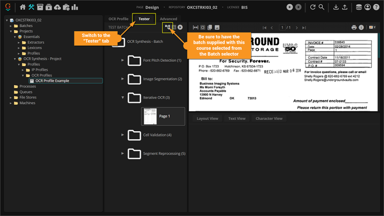Open the Jobs briefcase clock icon
The image size is (384, 216).
tap(66, 7)
